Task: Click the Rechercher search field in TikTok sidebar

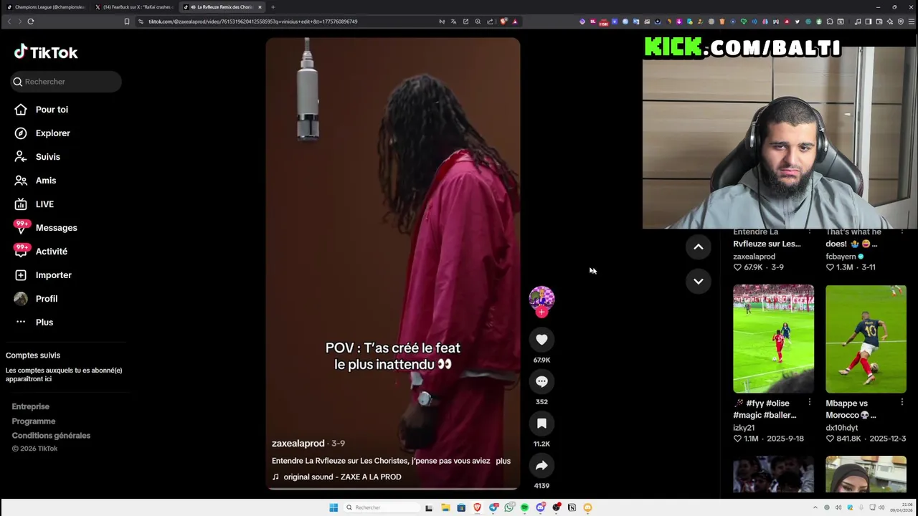Action: [66, 82]
